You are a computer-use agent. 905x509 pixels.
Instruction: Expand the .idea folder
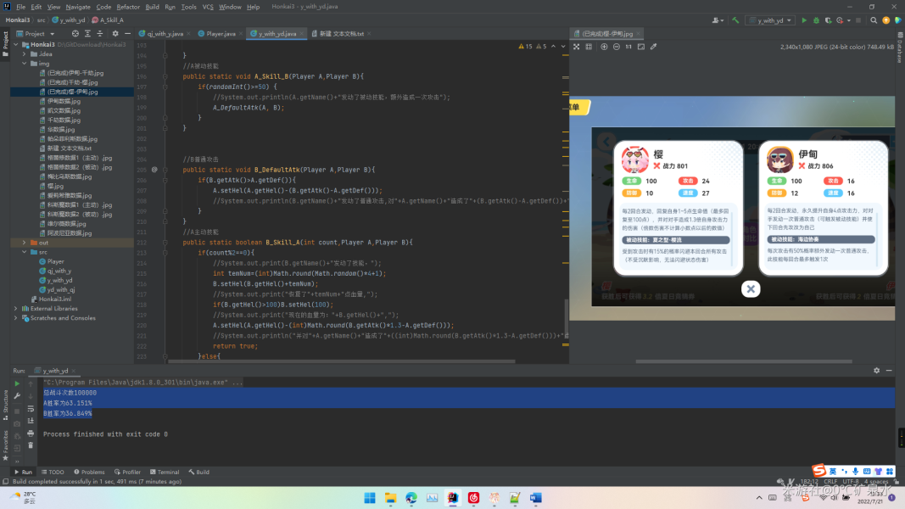point(25,54)
